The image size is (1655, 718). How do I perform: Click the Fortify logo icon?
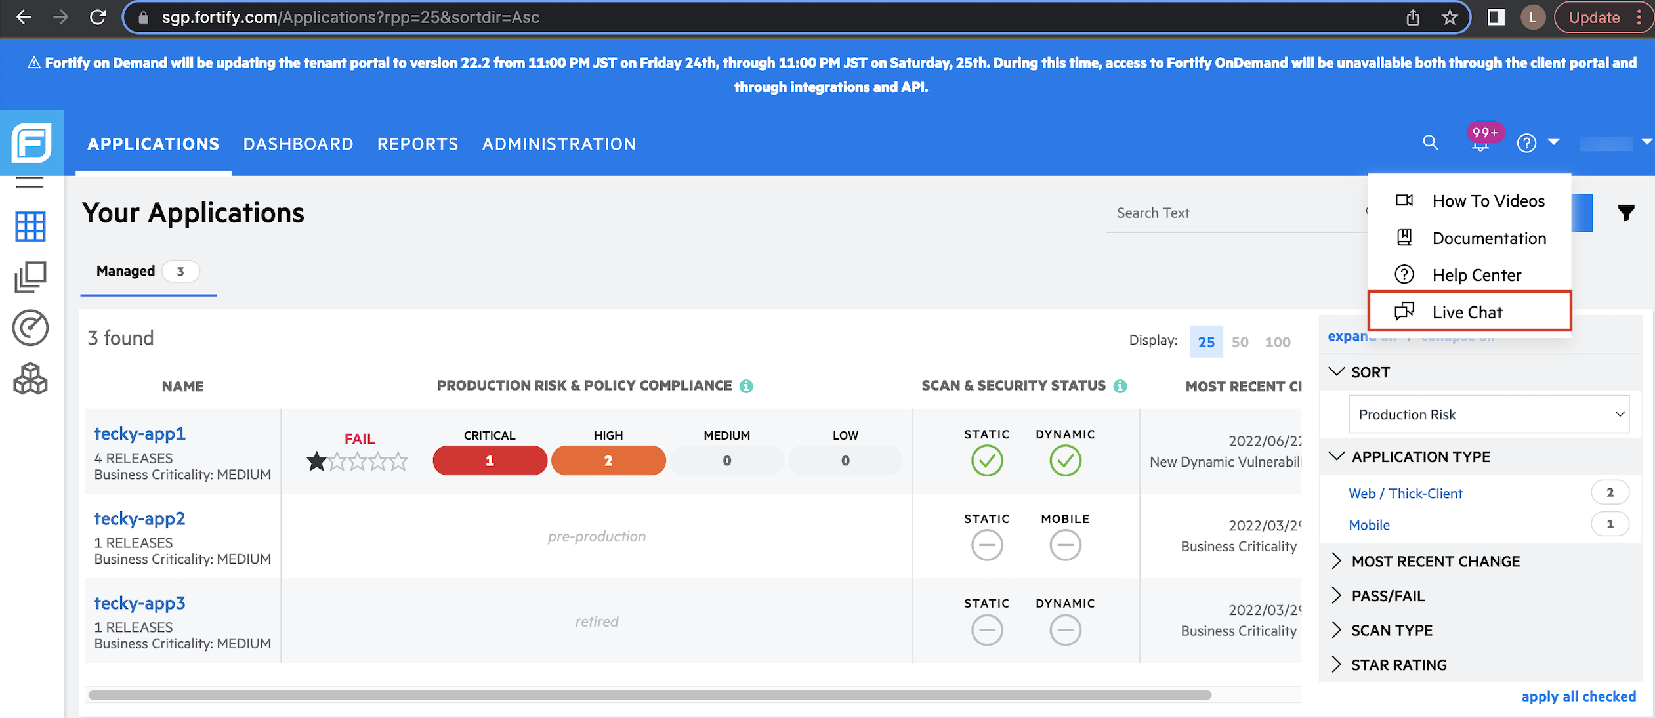[x=31, y=142]
